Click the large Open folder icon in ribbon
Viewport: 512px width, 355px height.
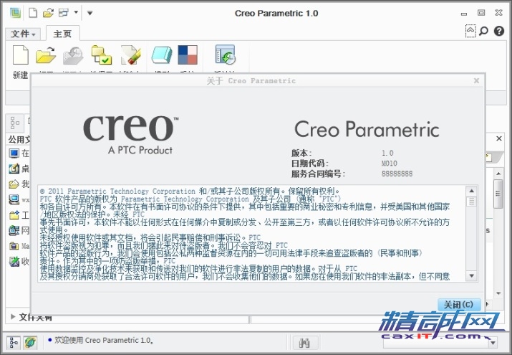[x=46, y=55]
